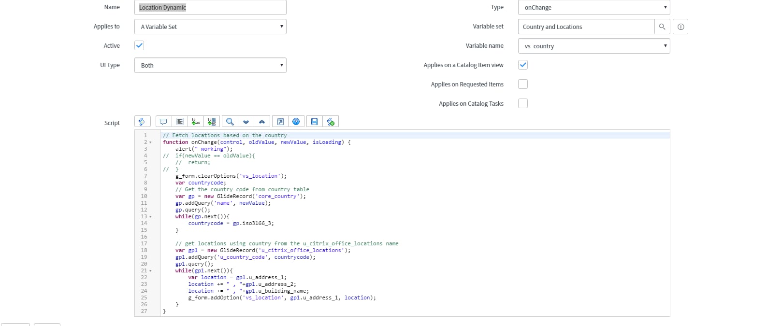Viewport: 767px width, 326px height.
Task: Toggle full screen script editor icon
Action: pyautogui.click(x=280, y=122)
